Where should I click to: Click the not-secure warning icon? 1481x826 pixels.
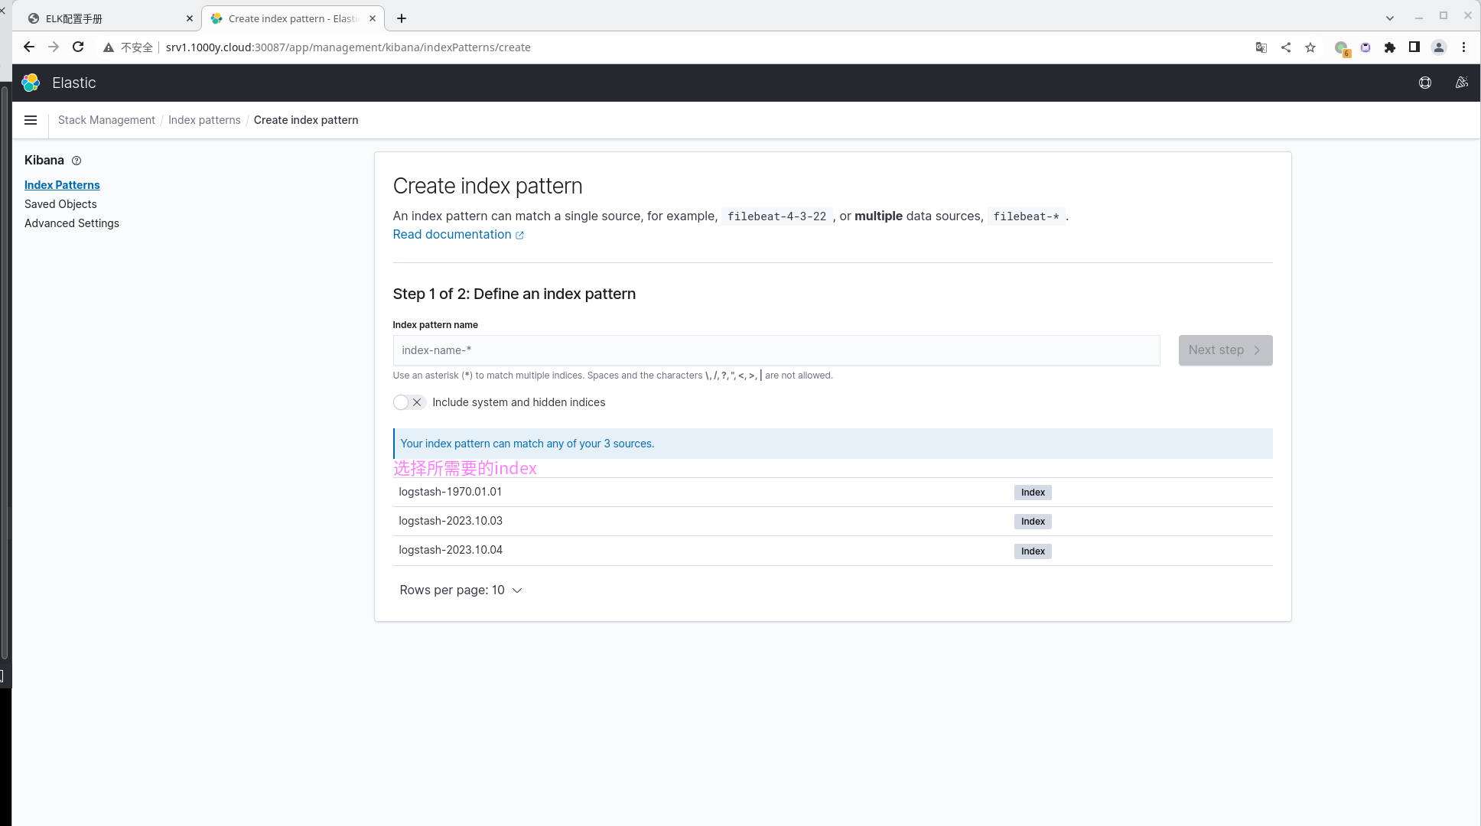point(109,47)
